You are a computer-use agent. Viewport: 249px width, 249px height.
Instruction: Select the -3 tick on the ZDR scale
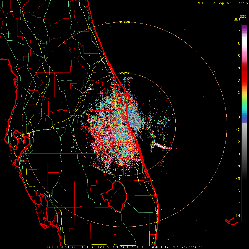tap(238, 154)
